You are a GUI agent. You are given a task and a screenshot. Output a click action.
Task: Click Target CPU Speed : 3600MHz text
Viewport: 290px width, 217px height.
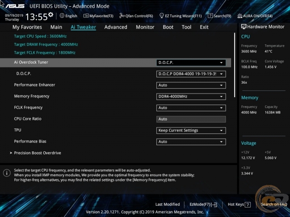click(x=40, y=36)
